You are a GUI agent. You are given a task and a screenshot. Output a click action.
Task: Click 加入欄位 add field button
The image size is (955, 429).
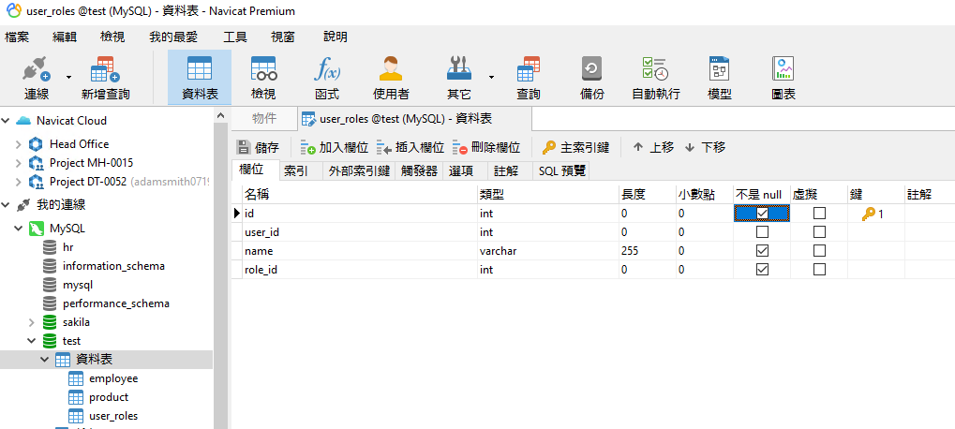coord(335,147)
